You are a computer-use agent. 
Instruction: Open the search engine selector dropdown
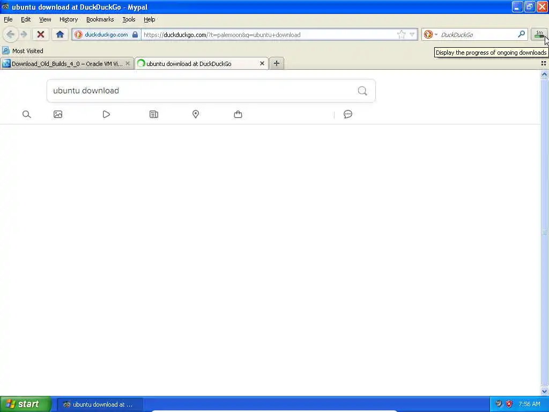431,34
